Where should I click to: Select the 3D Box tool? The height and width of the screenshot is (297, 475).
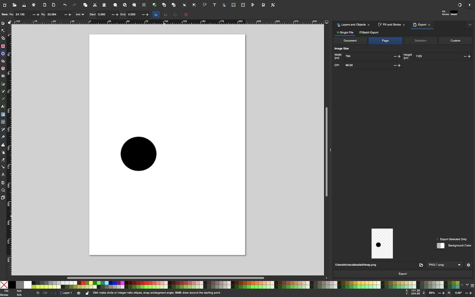(x=3, y=68)
